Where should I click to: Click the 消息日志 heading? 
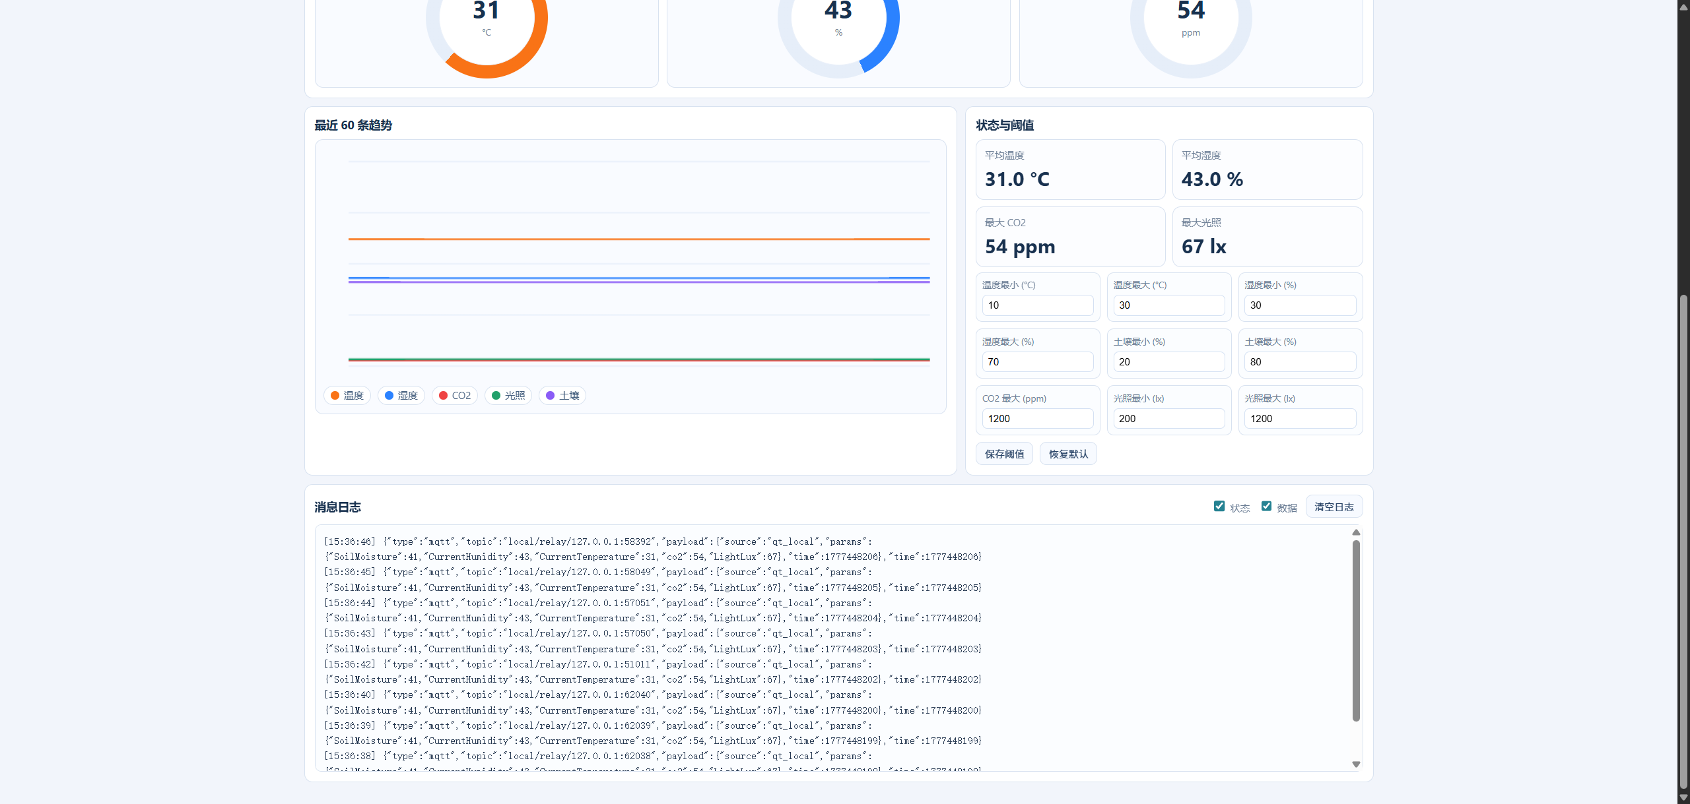(x=337, y=507)
